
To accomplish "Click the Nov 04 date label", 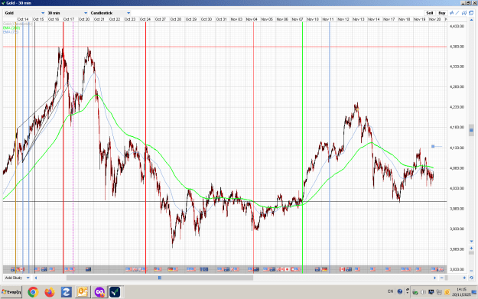I will pos(252,19).
